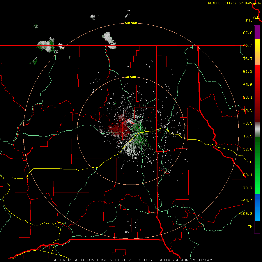
Task: Select the blue segment of velocity scale
Action: coord(257,208)
